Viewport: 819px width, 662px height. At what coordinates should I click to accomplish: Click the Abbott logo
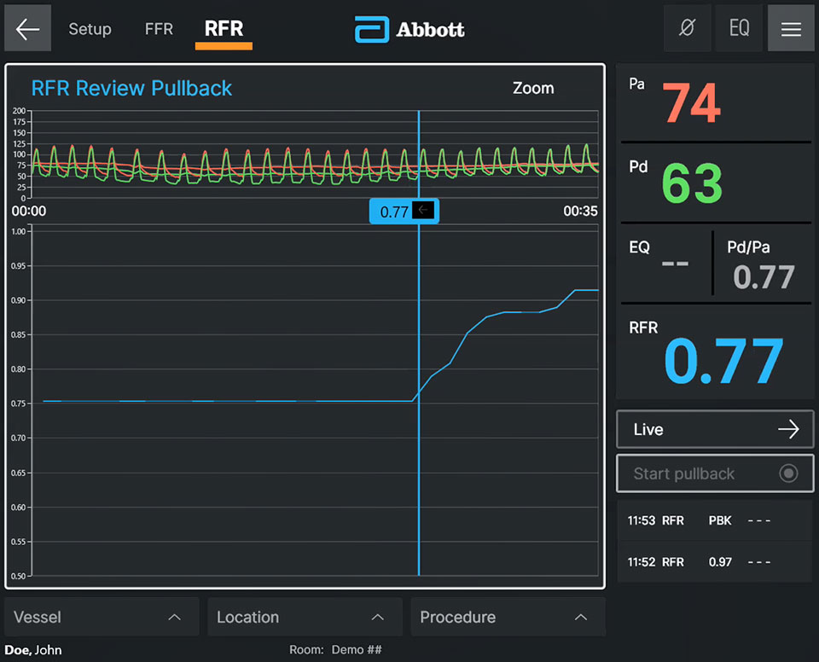pos(409,28)
